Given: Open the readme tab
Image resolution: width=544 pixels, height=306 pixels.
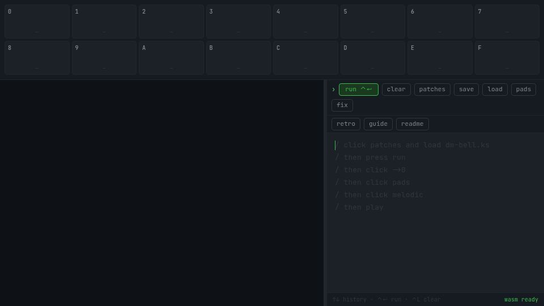Looking at the screenshot, I should click(412, 124).
